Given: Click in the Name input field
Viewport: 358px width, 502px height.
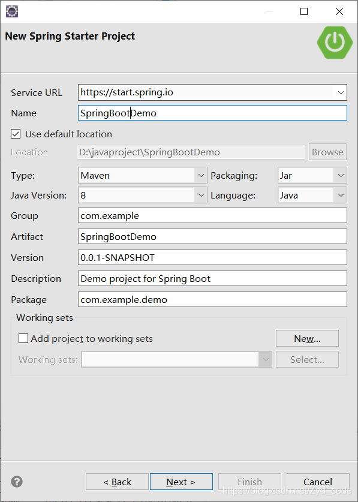Looking at the screenshot, I should pos(212,113).
